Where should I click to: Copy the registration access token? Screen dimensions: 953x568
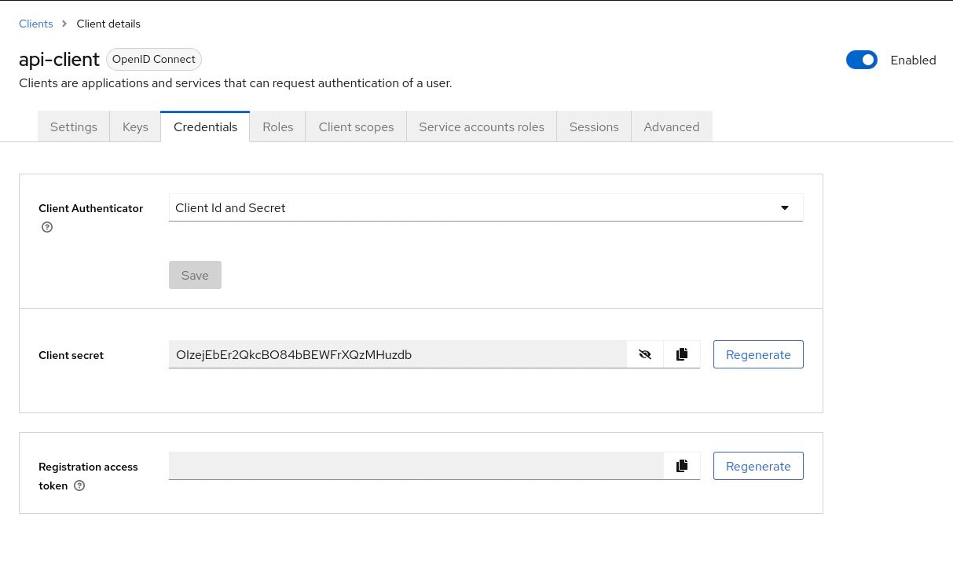click(682, 466)
